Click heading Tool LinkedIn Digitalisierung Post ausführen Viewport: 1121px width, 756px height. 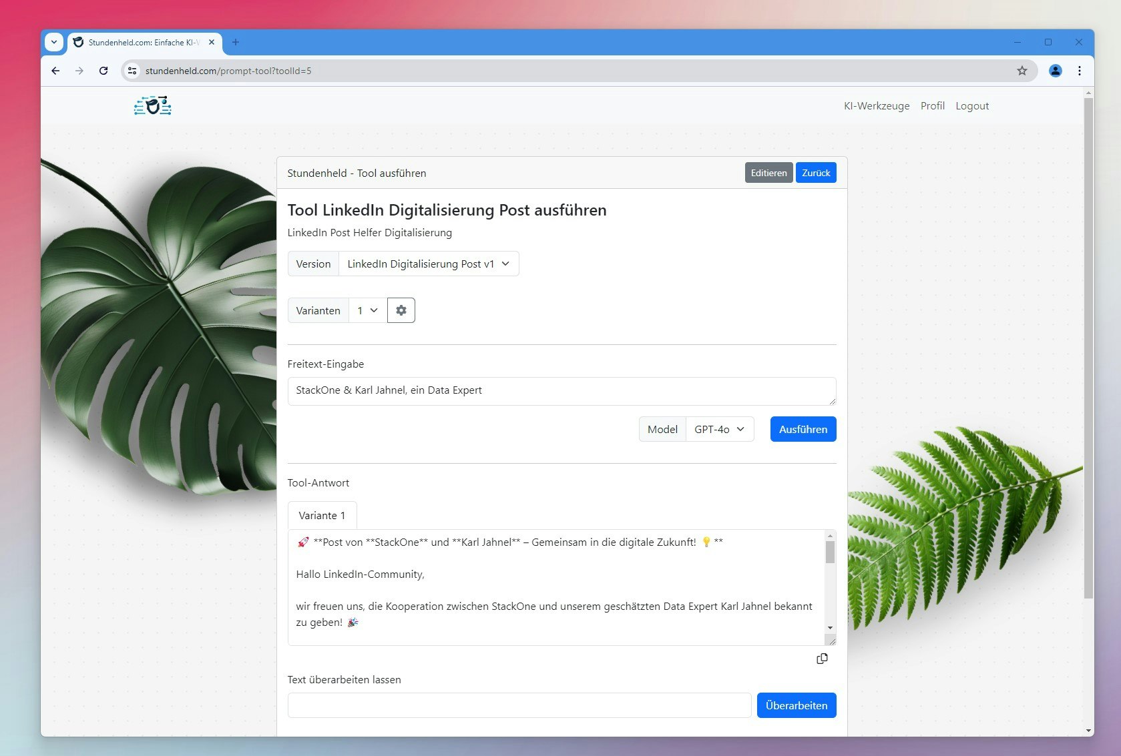(x=447, y=210)
